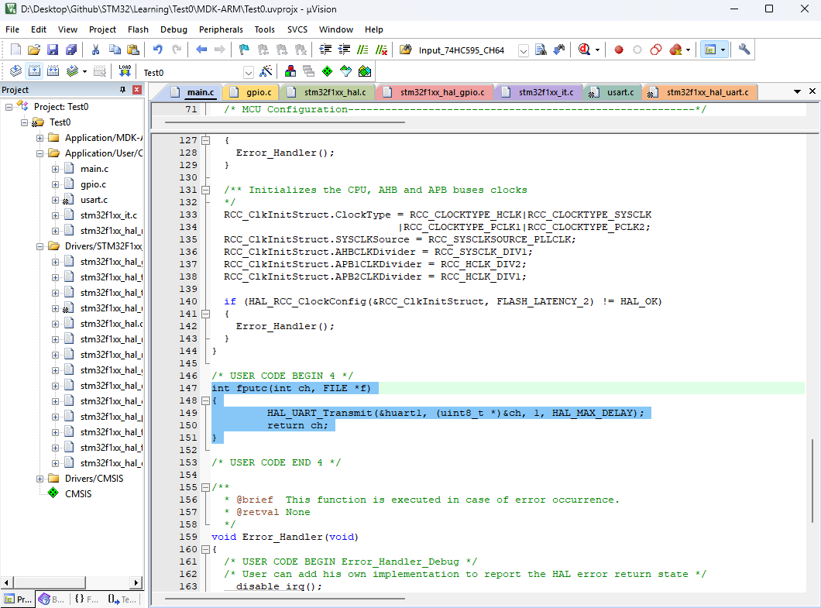Navigate backward with the blue left arrow

tap(201, 50)
